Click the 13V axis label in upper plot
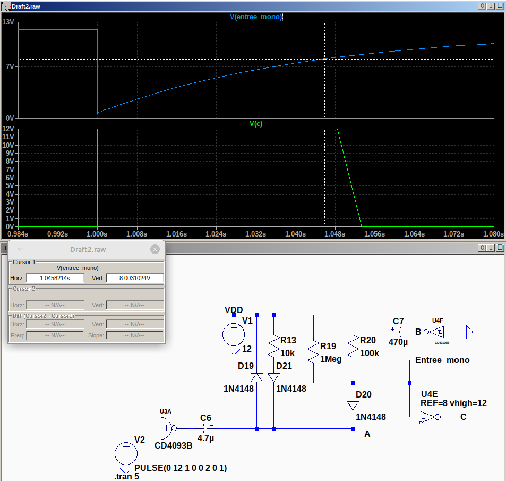This screenshot has height=481, width=506. coord(8,22)
